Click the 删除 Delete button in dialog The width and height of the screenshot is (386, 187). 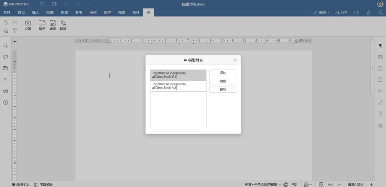coord(223,90)
